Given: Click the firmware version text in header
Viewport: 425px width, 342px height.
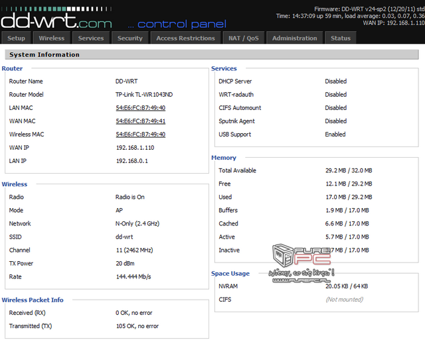Looking at the screenshot, I should pyautogui.click(x=369, y=9).
